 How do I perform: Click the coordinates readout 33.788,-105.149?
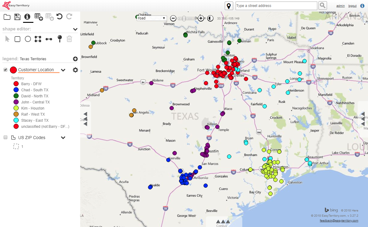228,19
